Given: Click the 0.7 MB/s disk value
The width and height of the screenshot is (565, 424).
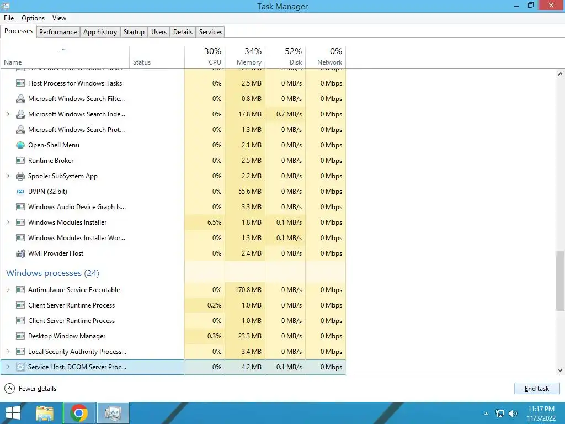Looking at the screenshot, I should coord(289,114).
